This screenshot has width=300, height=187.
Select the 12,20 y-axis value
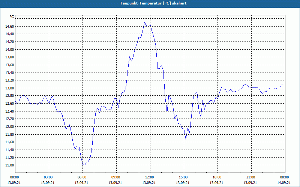pyautogui.click(x=10, y=119)
